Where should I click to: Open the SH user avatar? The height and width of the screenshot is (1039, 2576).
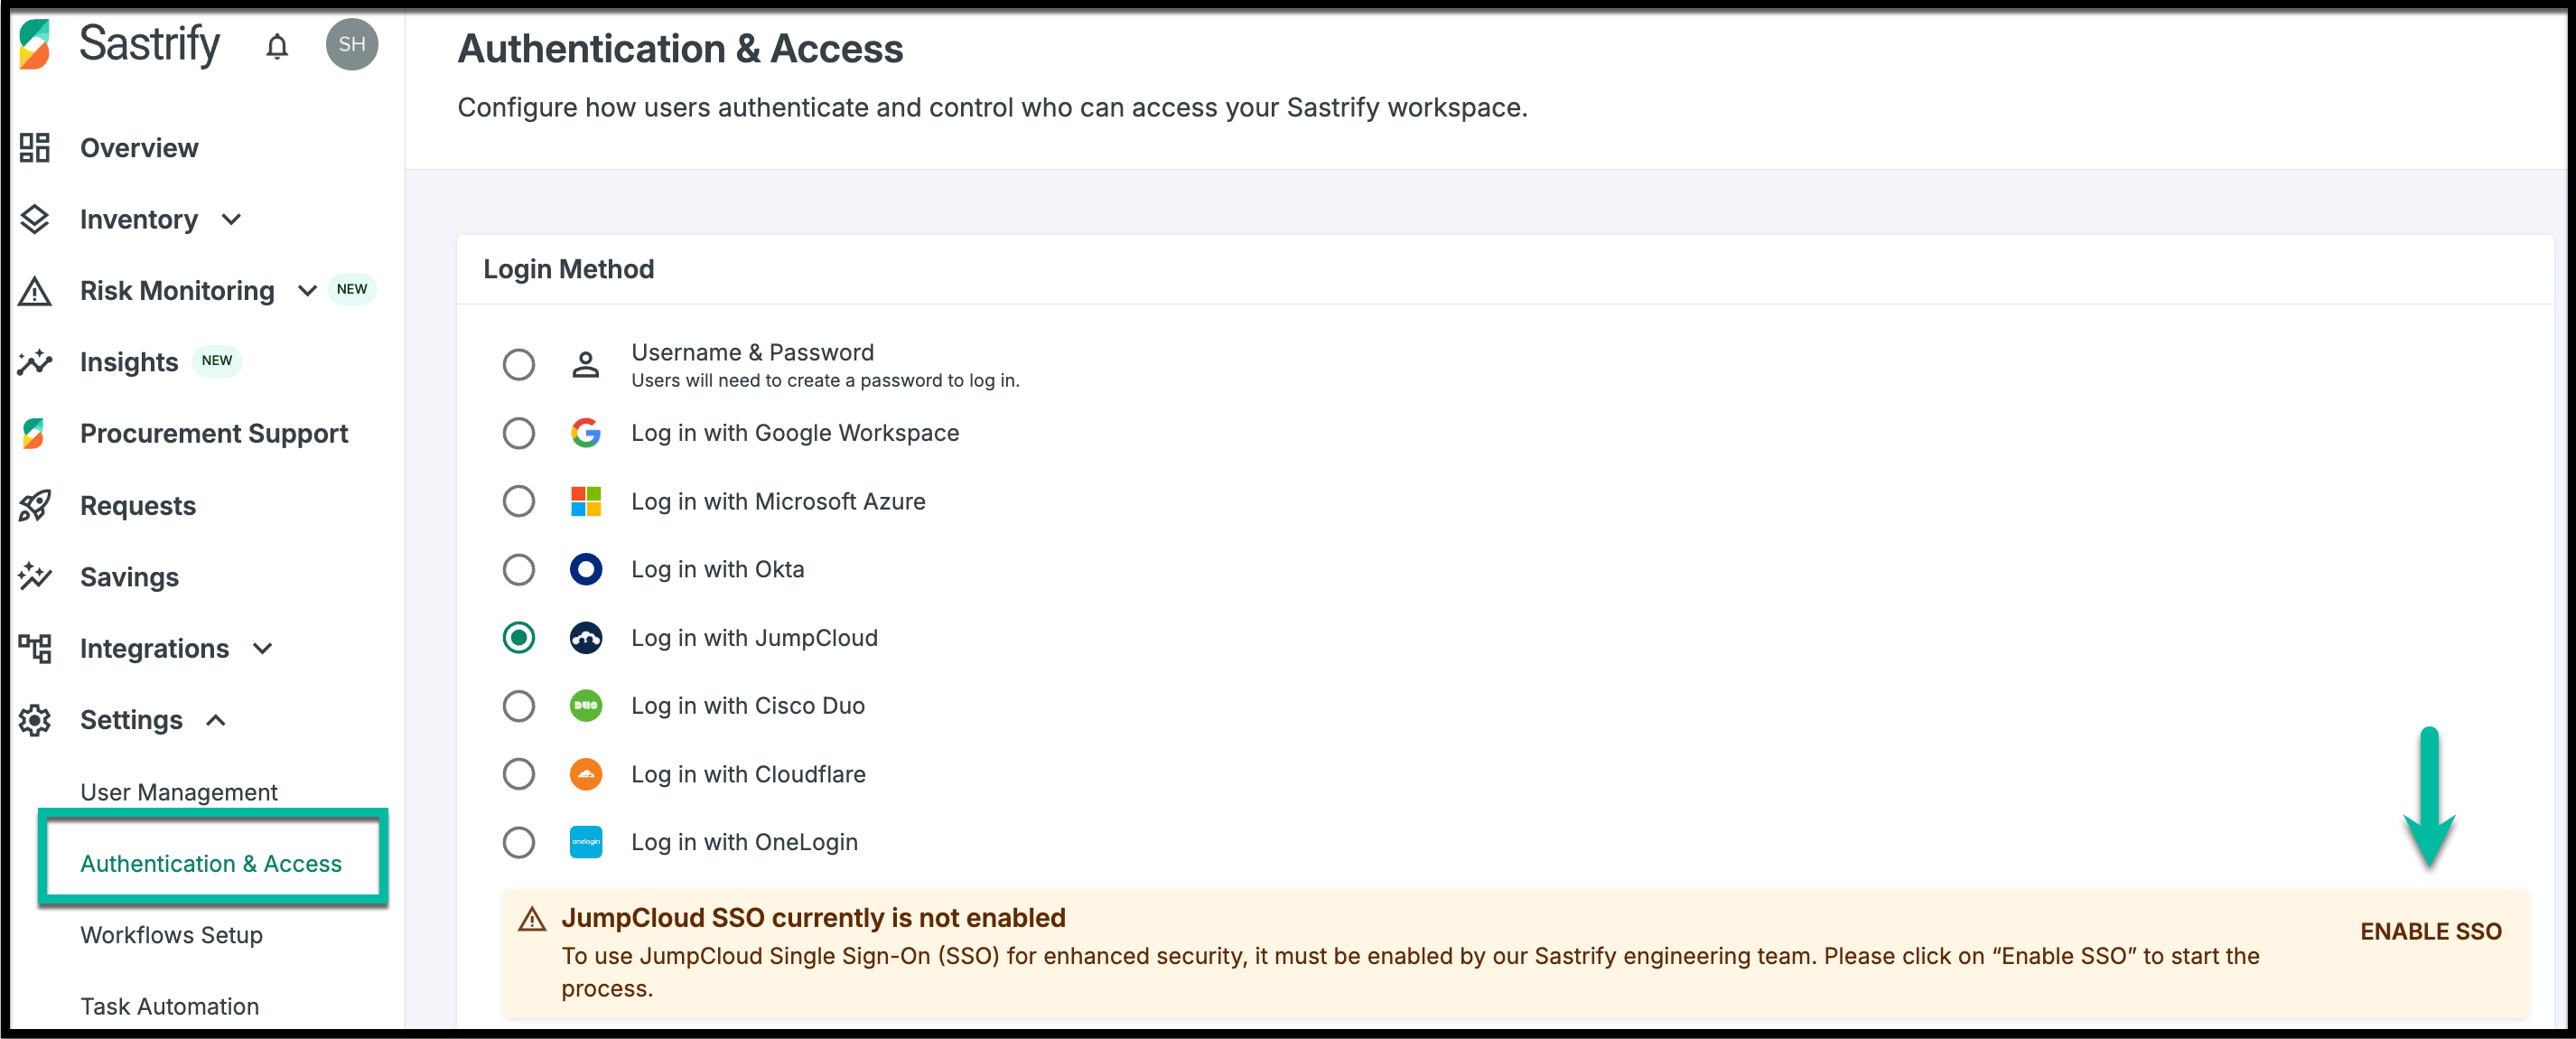click(x=351, y=44)
